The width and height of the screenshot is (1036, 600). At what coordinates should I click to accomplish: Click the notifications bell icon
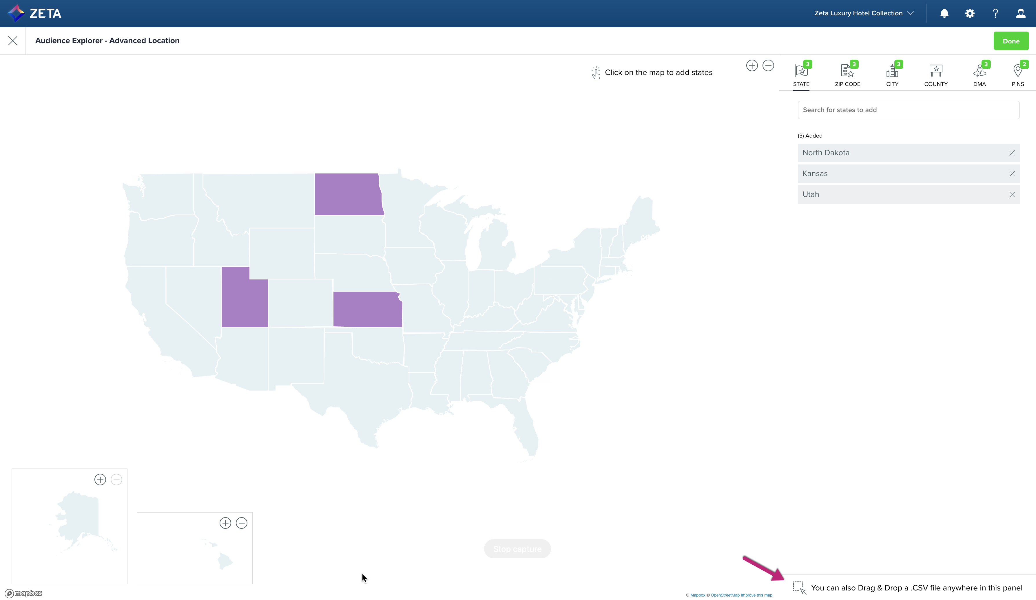coord(944,14)
